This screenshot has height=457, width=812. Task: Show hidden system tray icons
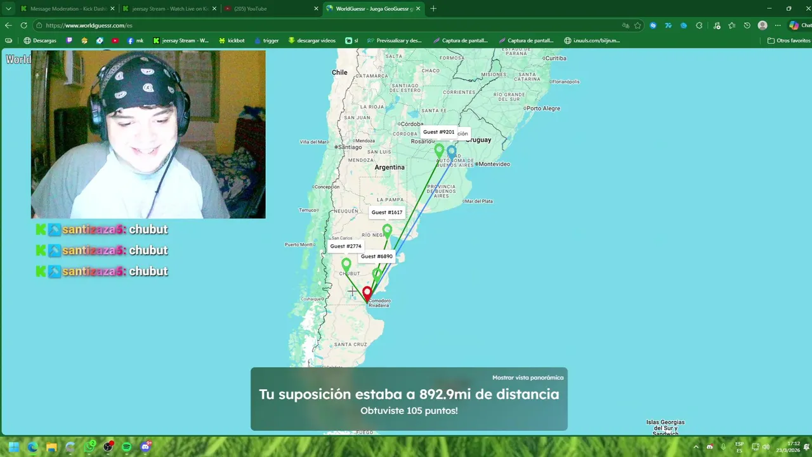pos(696,447)
